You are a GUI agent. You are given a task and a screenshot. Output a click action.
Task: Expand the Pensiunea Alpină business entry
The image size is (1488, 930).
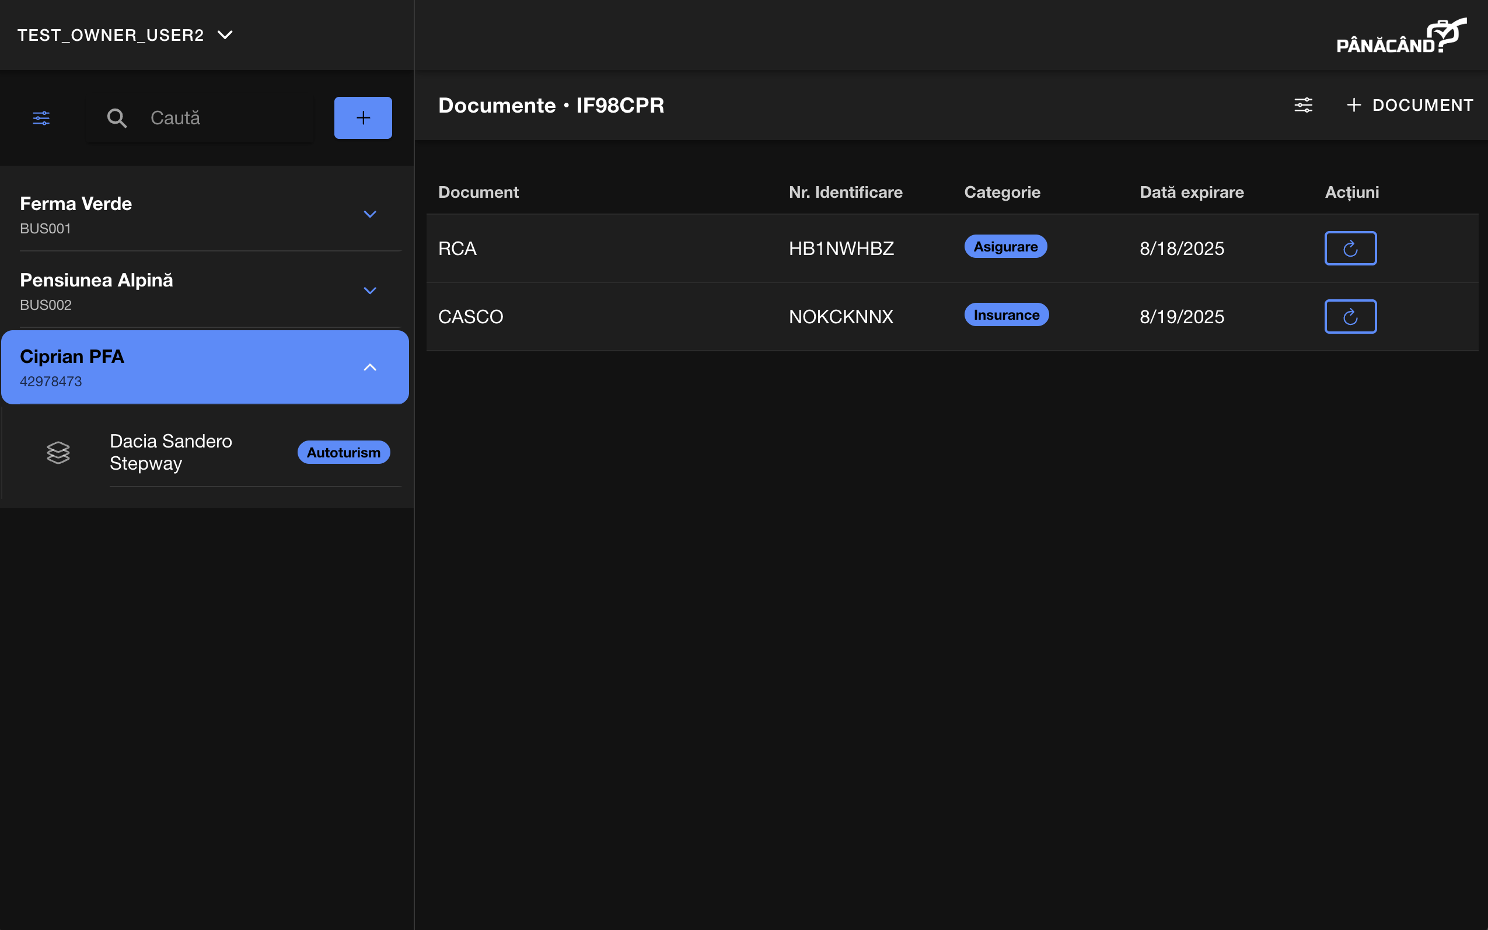[370, 290]
